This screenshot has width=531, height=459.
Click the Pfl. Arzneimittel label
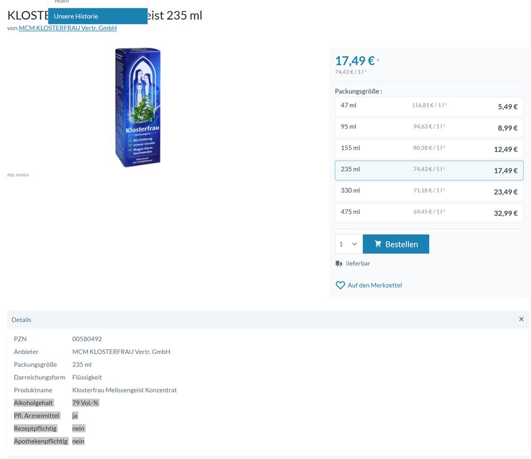click(37, 415)
